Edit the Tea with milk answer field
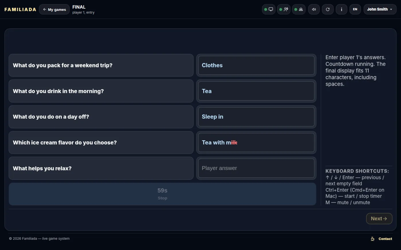 pyautogui.click(x=256, y=143)
